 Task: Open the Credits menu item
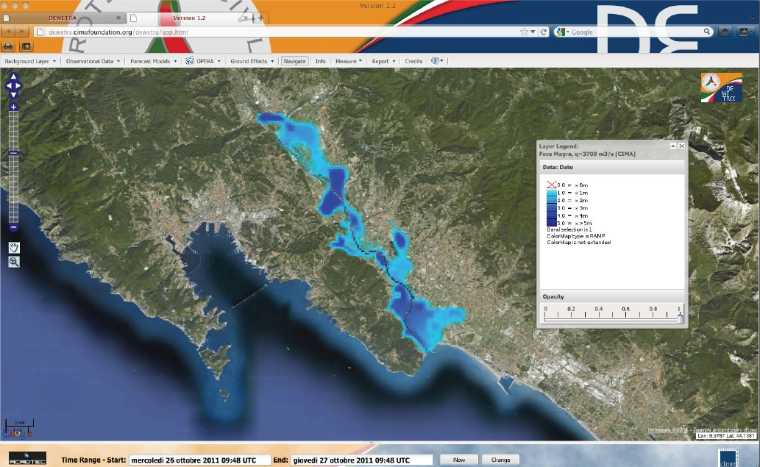pos(413,61)
